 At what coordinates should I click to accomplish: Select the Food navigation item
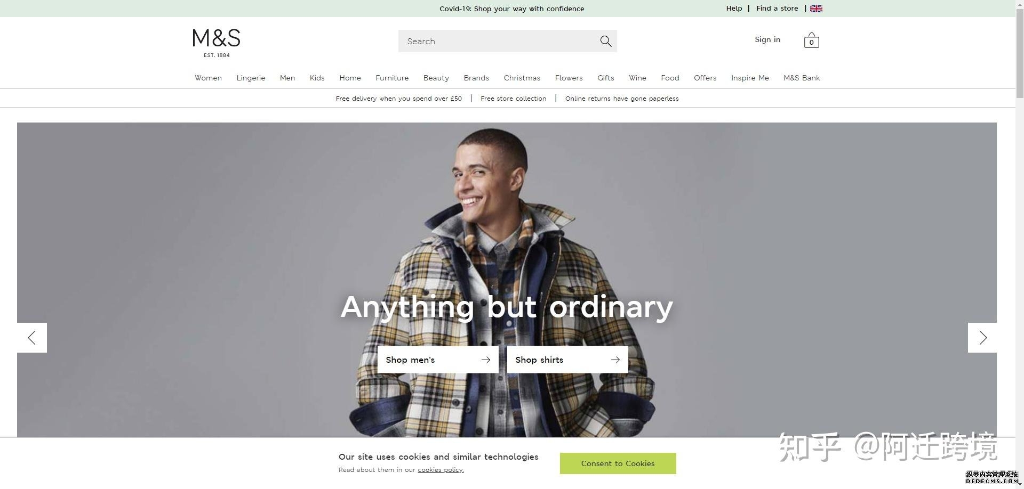pos(670,78)
